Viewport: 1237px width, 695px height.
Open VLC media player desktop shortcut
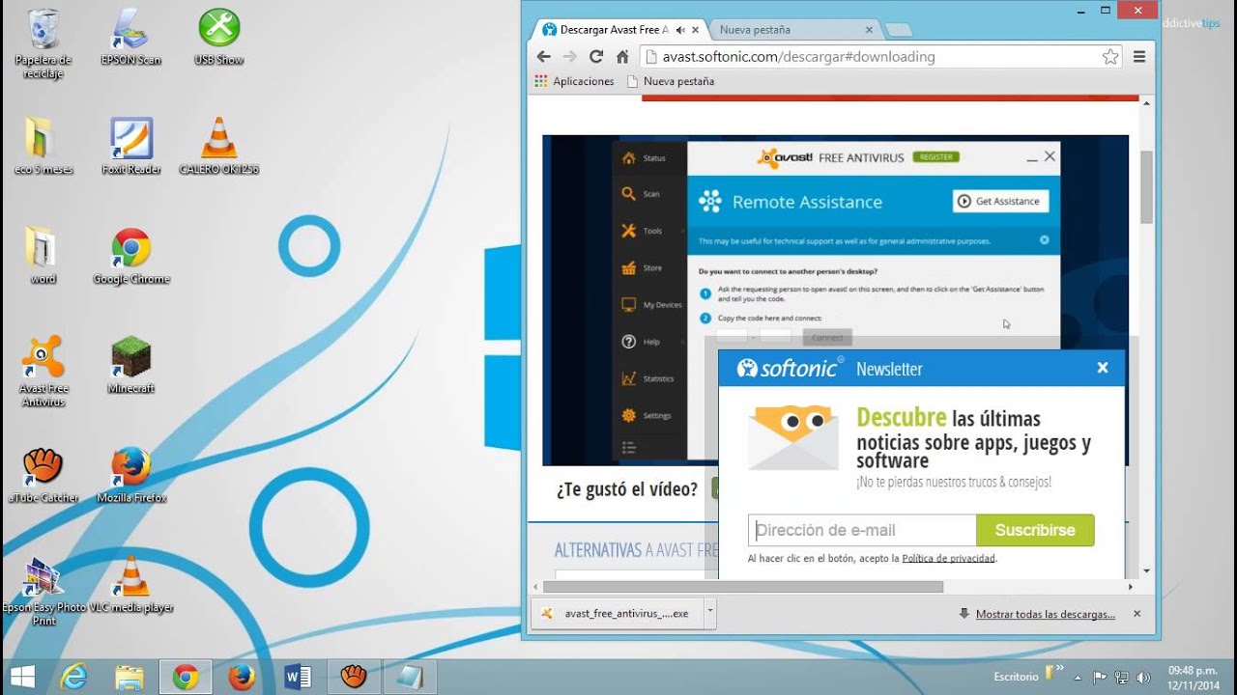point(131,584)
